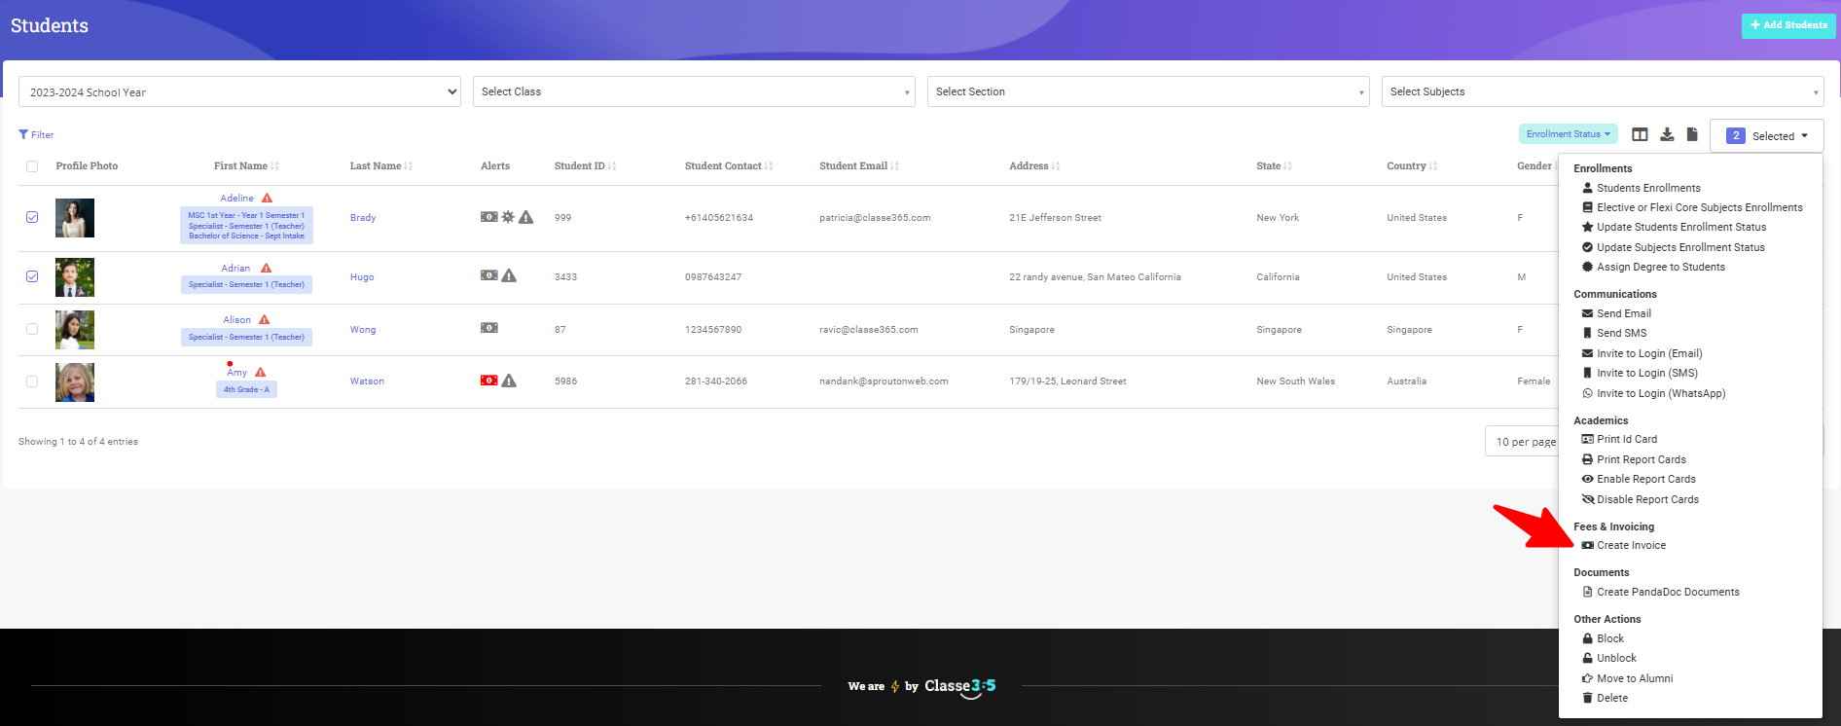Tick the checkbox for Alison Wong
This screenshot has width=1841, height=726.
(x=32, y=329)
